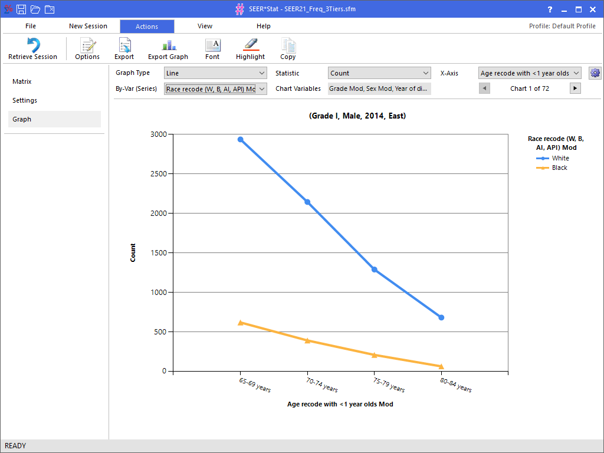Expand the By-Var (Series) dropdown

tap(216, 88)
